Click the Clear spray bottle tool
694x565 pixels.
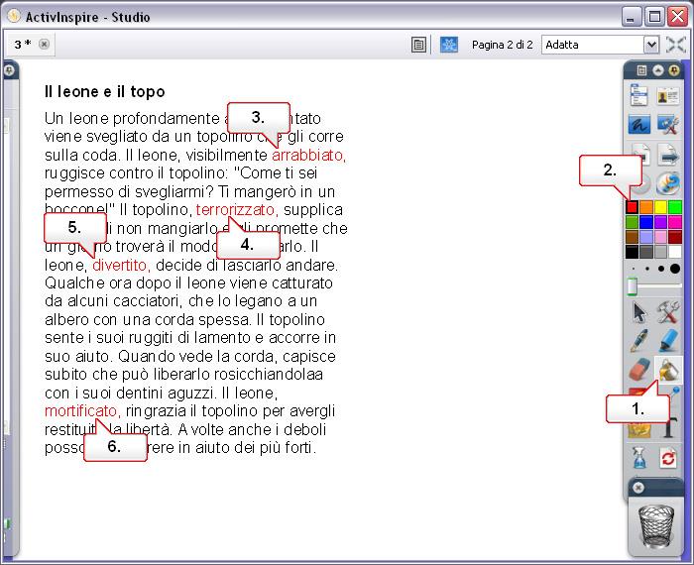tap(639, 458)
